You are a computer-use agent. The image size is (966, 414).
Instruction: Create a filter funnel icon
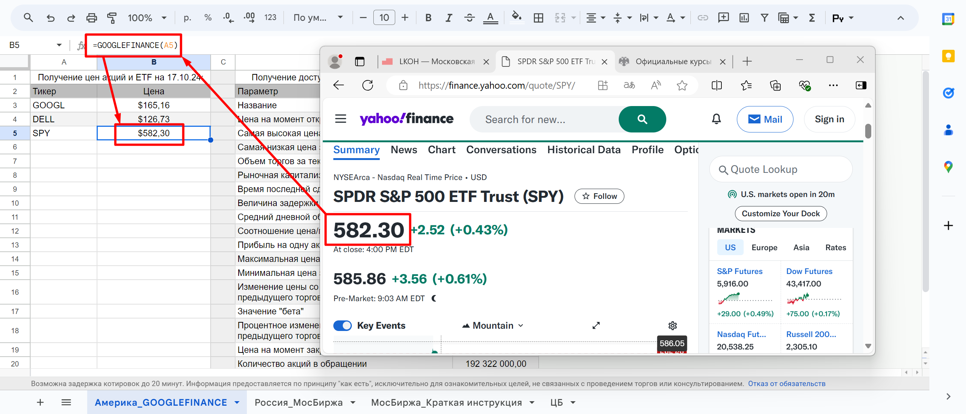tap(764, 17)
